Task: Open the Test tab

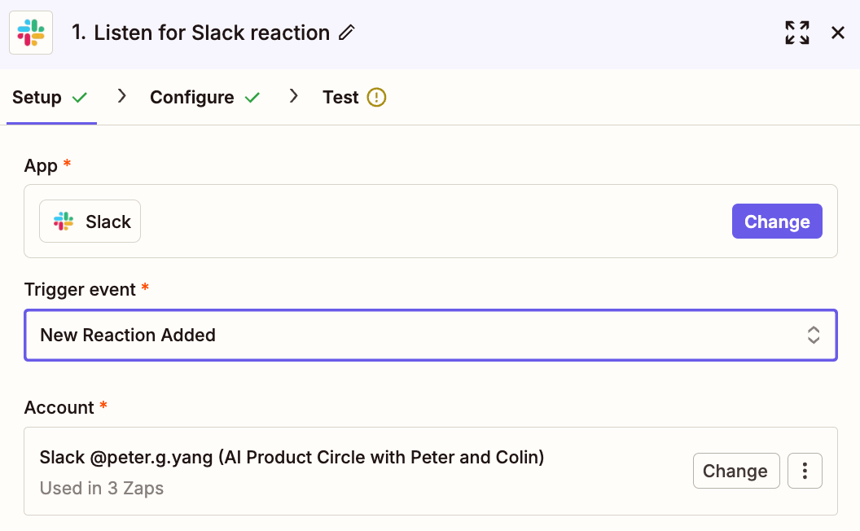Action: (x=340, y=98)
